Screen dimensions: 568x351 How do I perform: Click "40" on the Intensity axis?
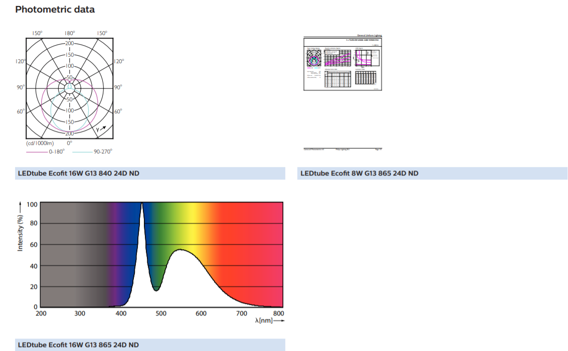[34, 266]
